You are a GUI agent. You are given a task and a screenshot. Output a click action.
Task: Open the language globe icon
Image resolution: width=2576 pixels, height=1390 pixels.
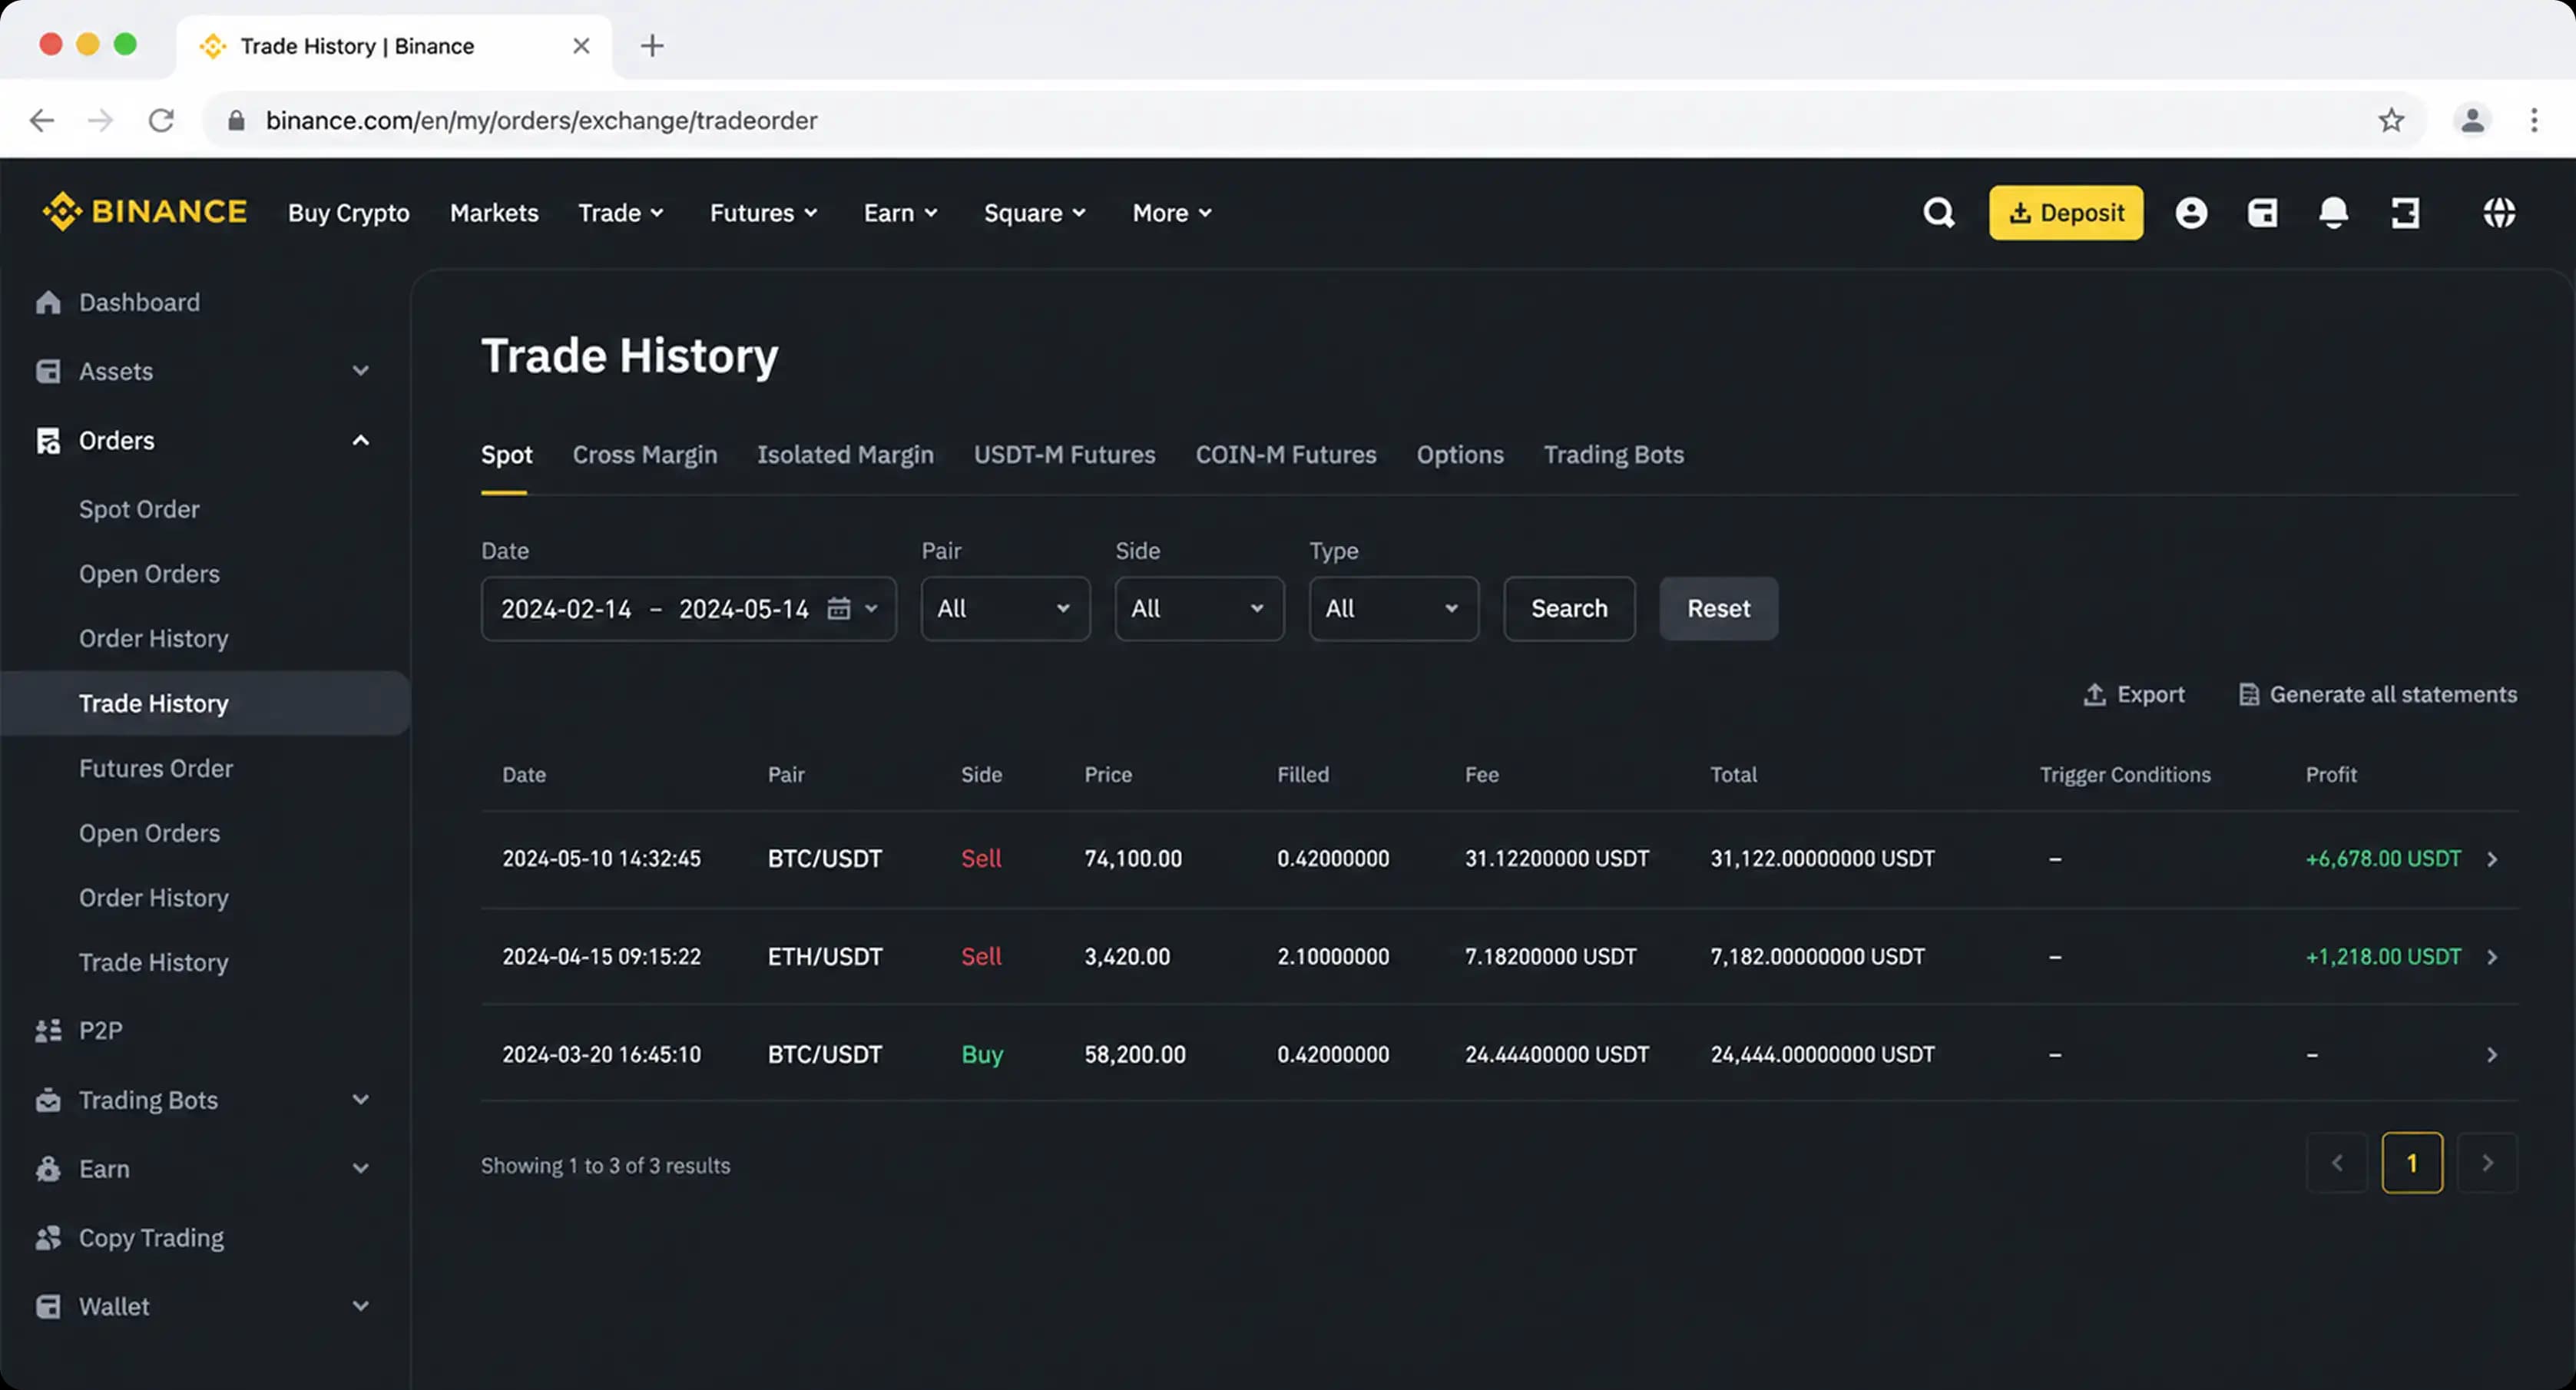(x=2499, y=212)
